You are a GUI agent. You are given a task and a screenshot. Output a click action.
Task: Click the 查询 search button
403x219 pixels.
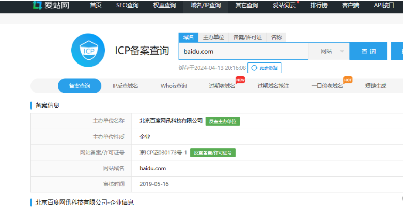pyautogui.click(x=368, y=52)
